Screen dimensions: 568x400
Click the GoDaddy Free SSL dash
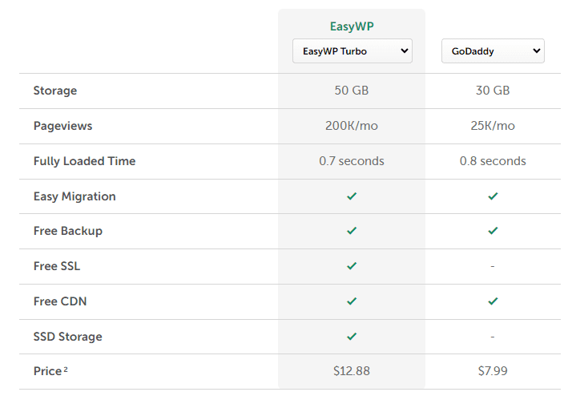[x=493, y=266]
